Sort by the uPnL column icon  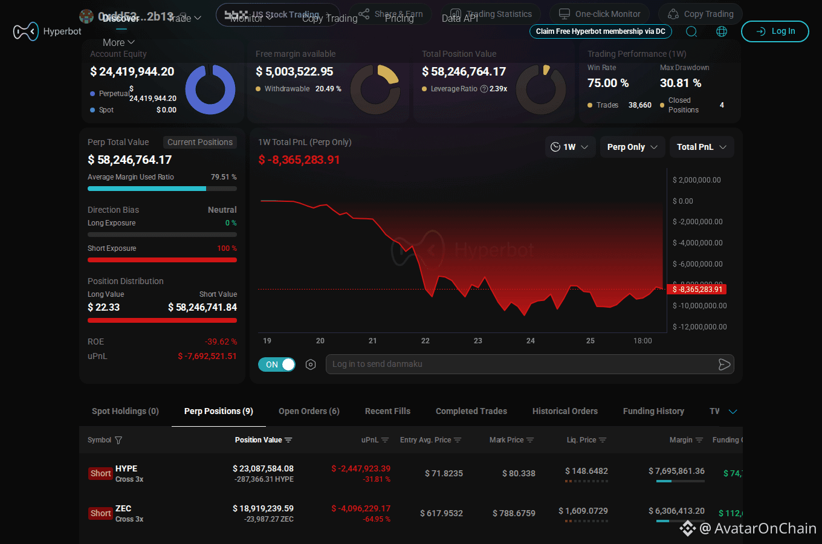(385, 440)
